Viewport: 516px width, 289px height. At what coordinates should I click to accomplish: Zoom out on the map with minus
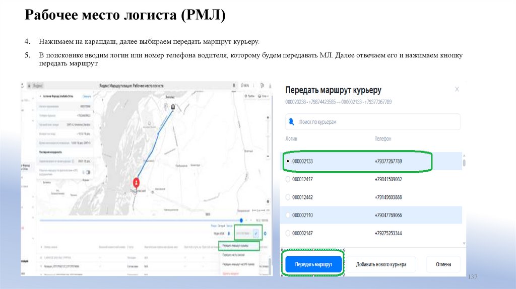[x=268, y=156]
